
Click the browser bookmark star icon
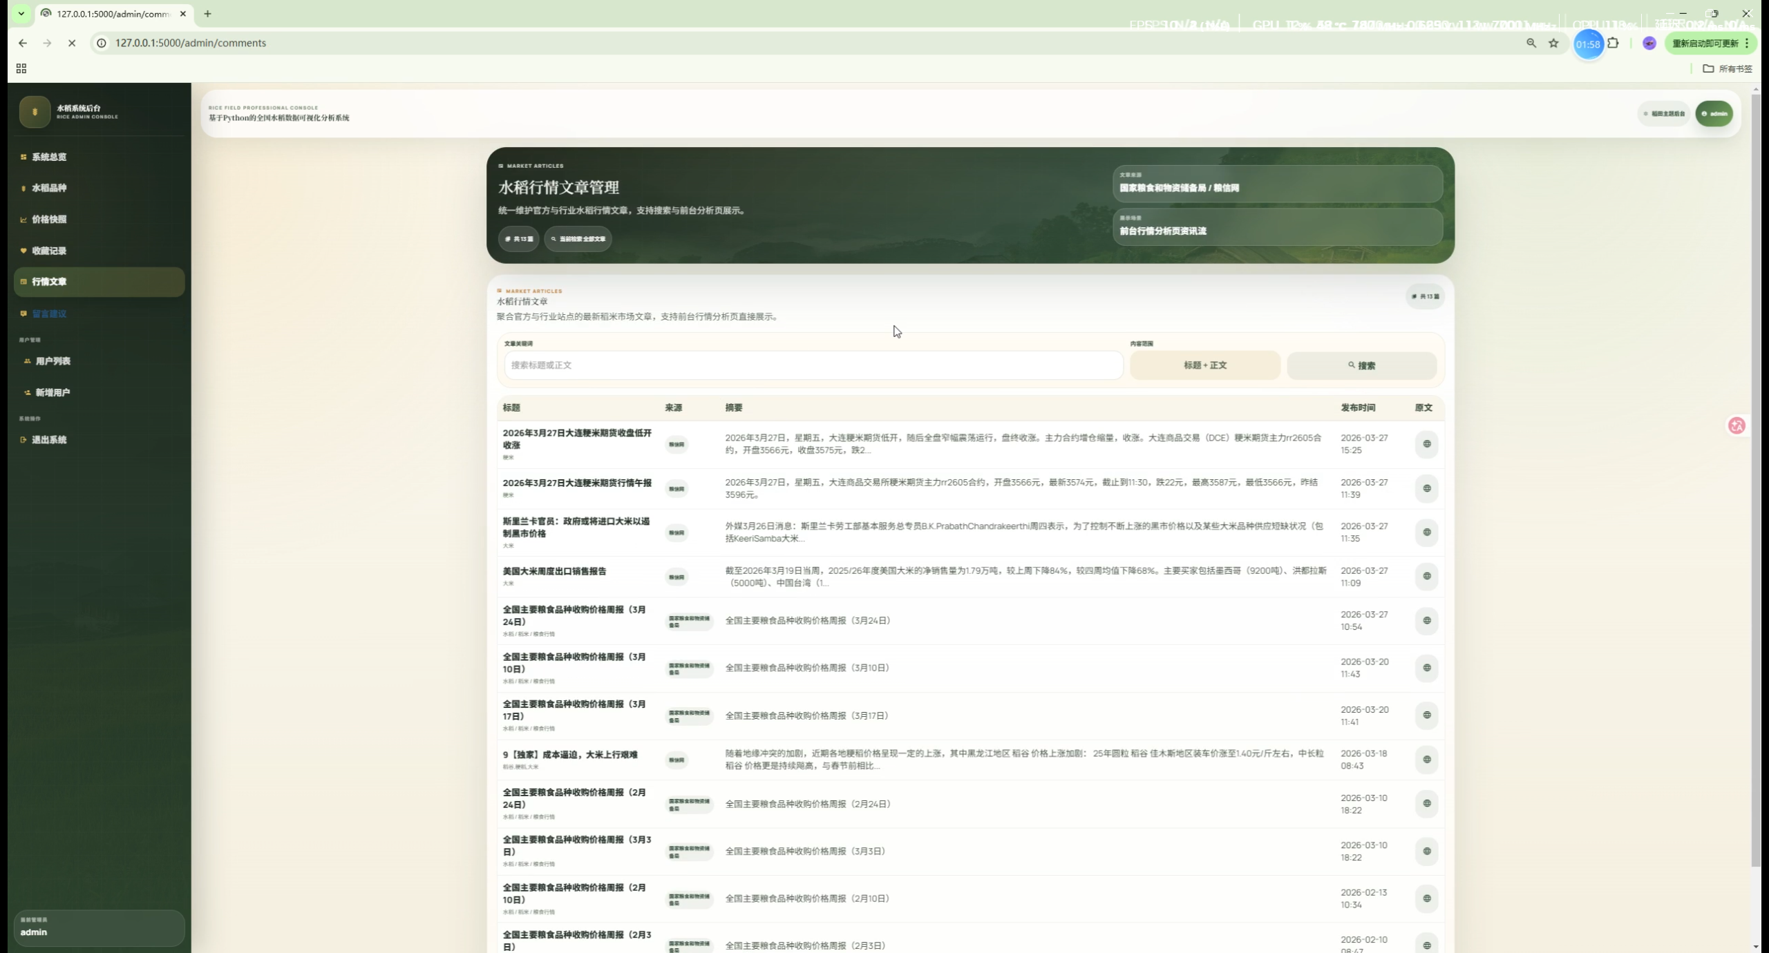(1553, 43)
